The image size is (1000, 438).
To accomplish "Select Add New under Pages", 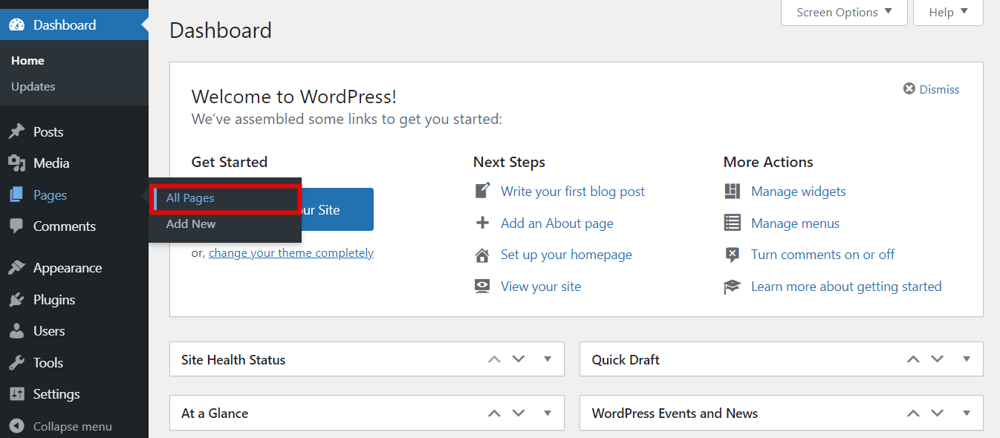I will tap(191, 223).
